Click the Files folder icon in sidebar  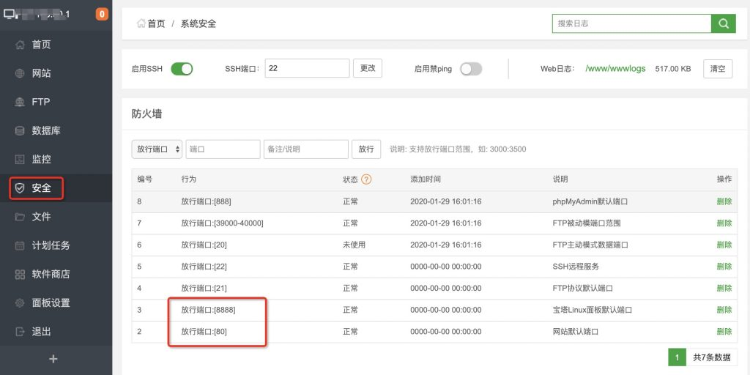[x=20, y=217]
